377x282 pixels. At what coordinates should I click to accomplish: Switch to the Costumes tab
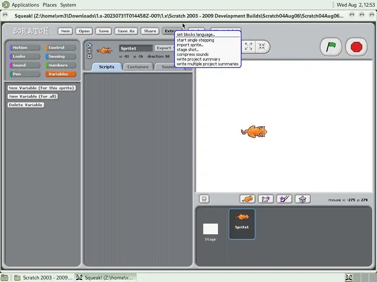point(138,67)
